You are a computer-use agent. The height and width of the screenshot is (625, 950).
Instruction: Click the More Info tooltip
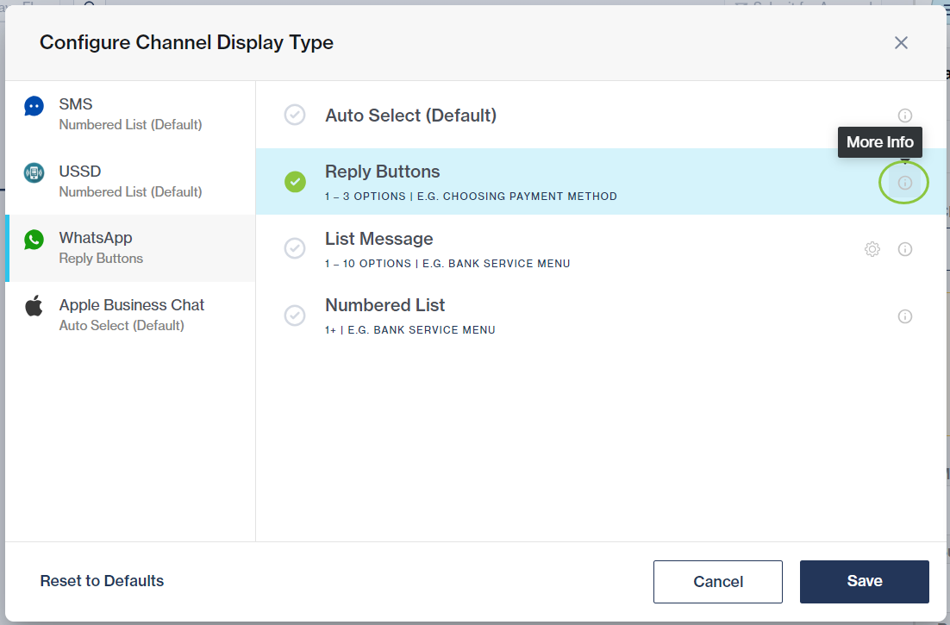(x=879, y=141)
